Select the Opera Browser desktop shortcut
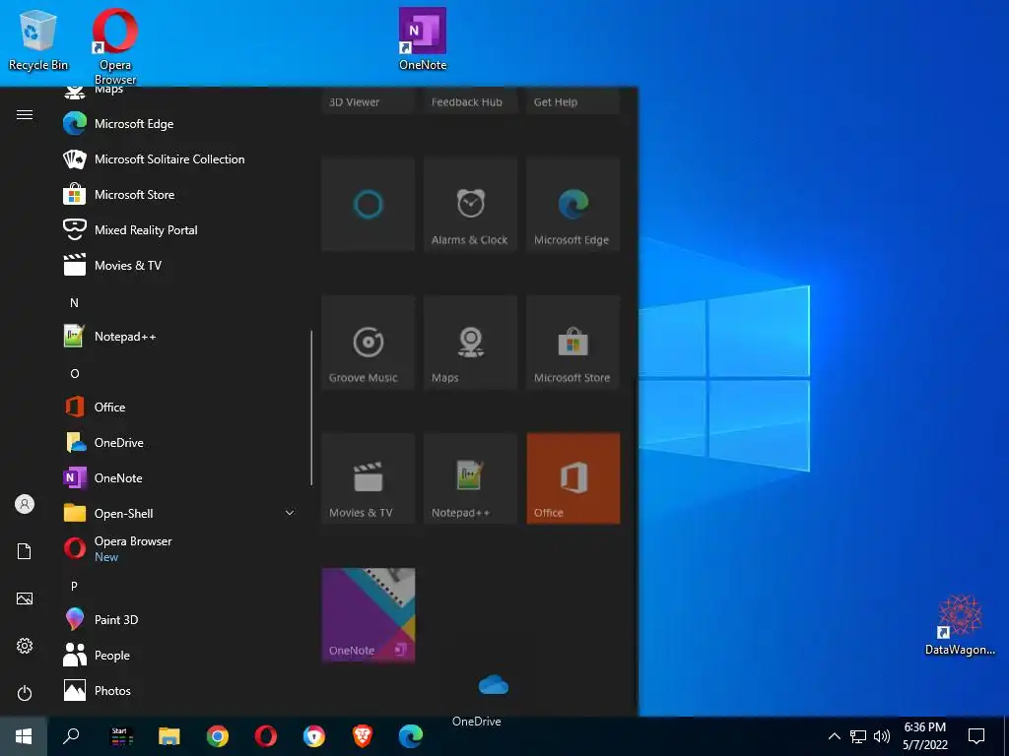 pos(115,46)
